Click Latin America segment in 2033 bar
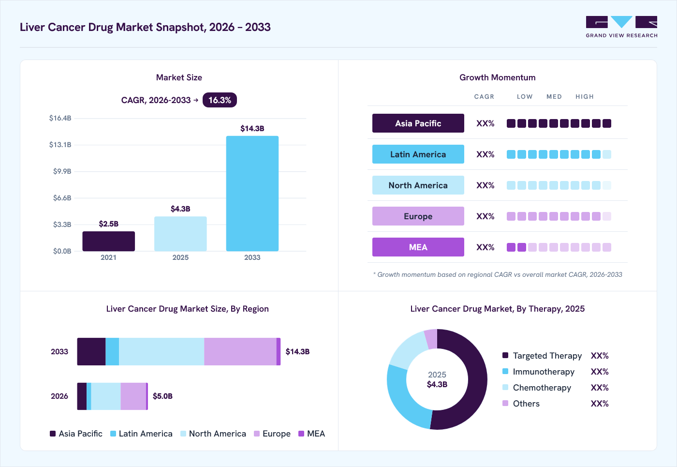The image size is (677, 467). click(112, 351)
